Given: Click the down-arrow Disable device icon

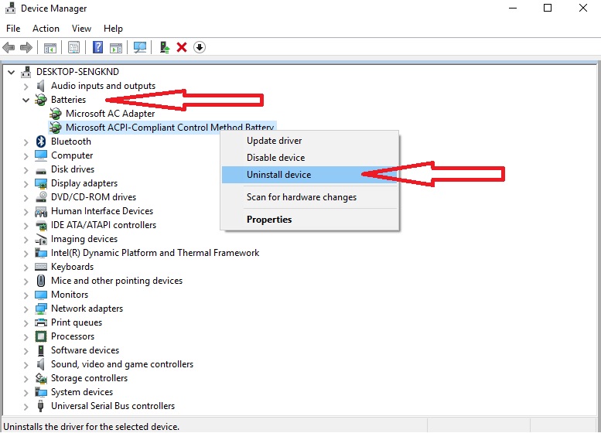Looking at the screenshot, I should point(200,47).
